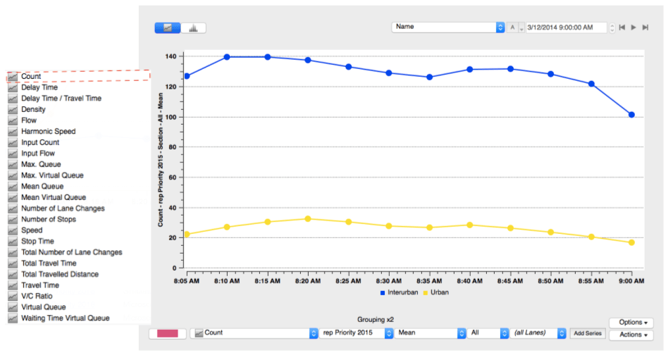Jump to first time step
The image size is (668, 360).
point(622,27)
